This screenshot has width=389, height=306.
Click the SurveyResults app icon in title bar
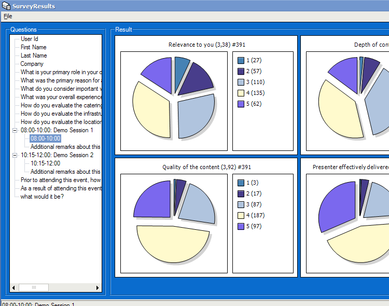[6, 6]
